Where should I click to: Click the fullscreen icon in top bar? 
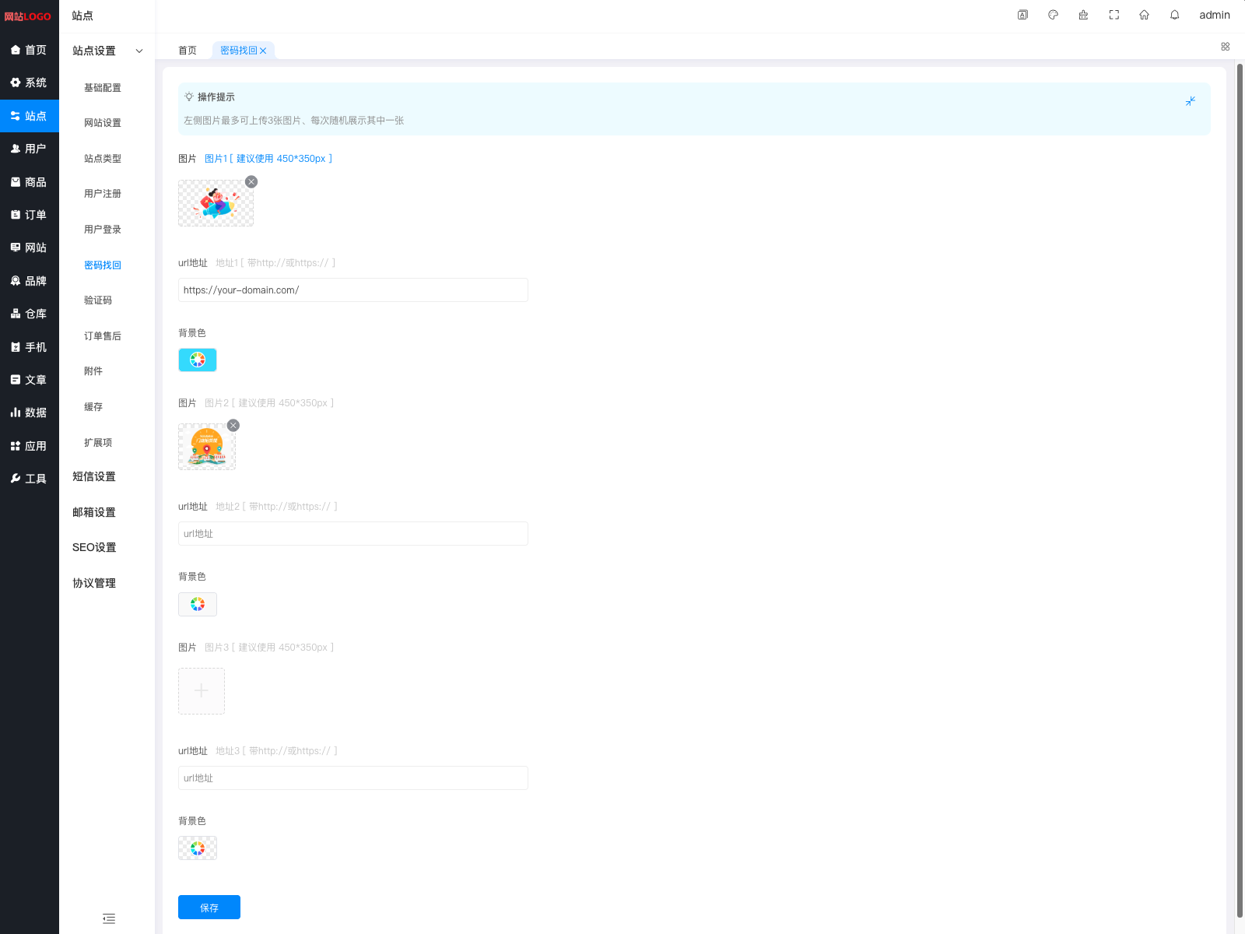1113,15
